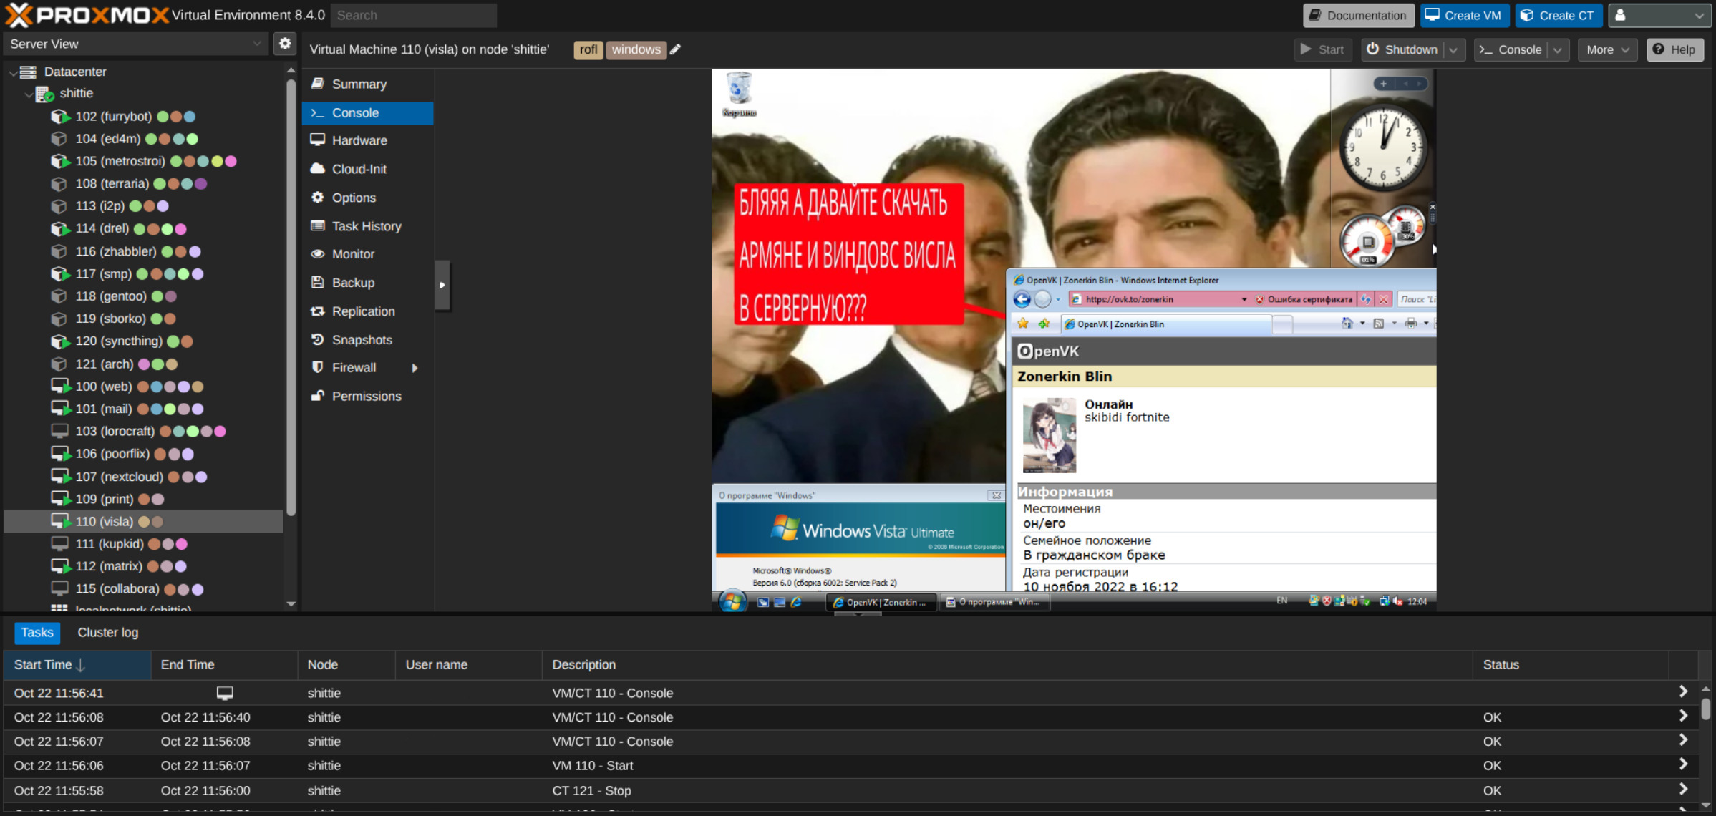This screenshot has height=816, width=1716.
Task: Open the Hardware section
Action: tap(359, 140)
